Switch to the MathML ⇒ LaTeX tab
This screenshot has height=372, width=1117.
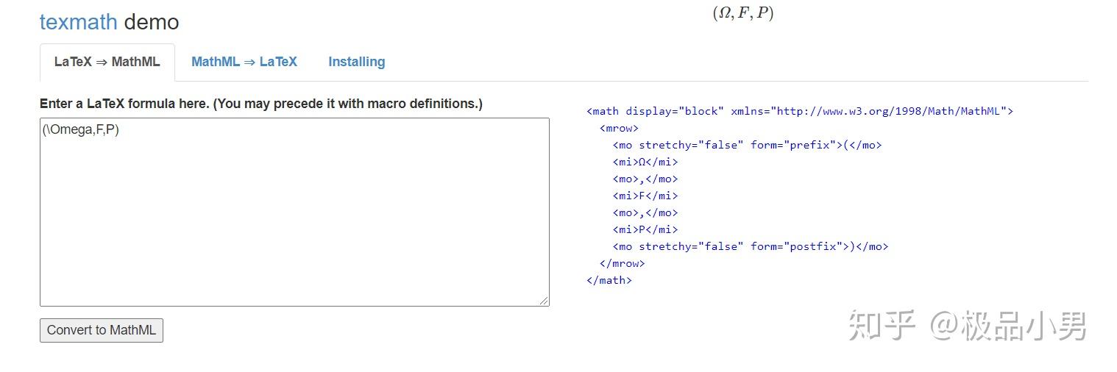(x=244, y=62)
